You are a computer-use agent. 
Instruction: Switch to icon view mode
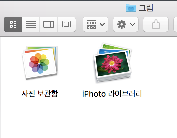pos(13,24)
